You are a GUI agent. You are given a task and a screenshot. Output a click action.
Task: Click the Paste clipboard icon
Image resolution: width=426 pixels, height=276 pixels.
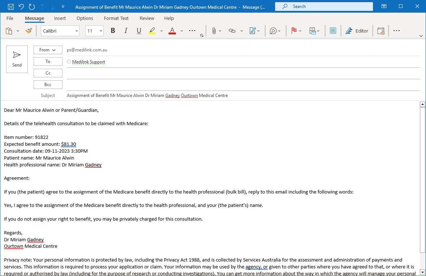point(9,31)
